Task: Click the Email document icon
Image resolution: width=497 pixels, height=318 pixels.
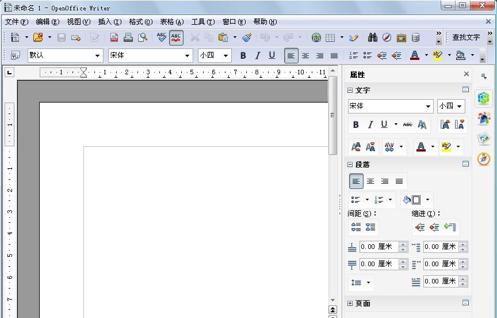Action: (76, 38)
